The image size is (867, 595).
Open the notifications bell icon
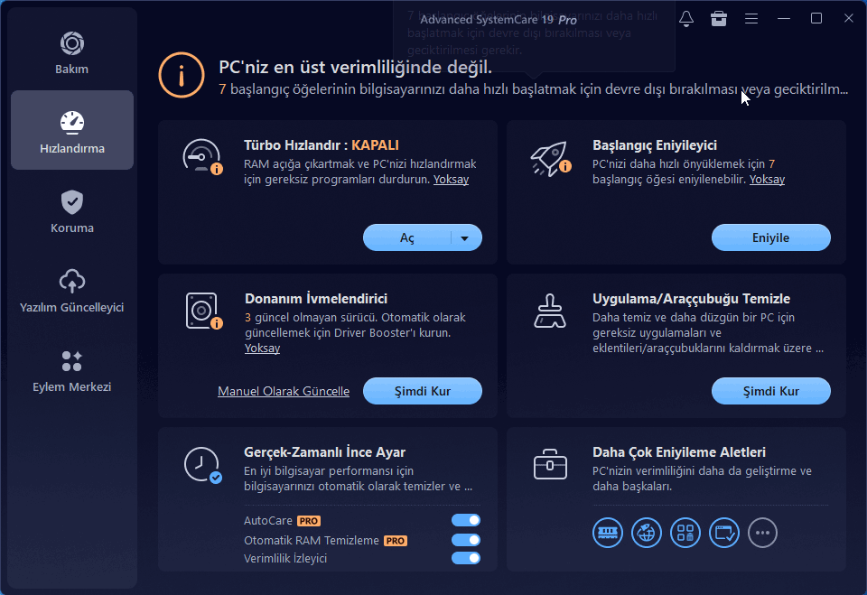click(686, 19)
